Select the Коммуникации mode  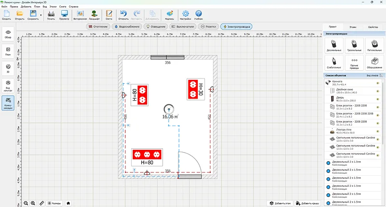pos(8,103)
